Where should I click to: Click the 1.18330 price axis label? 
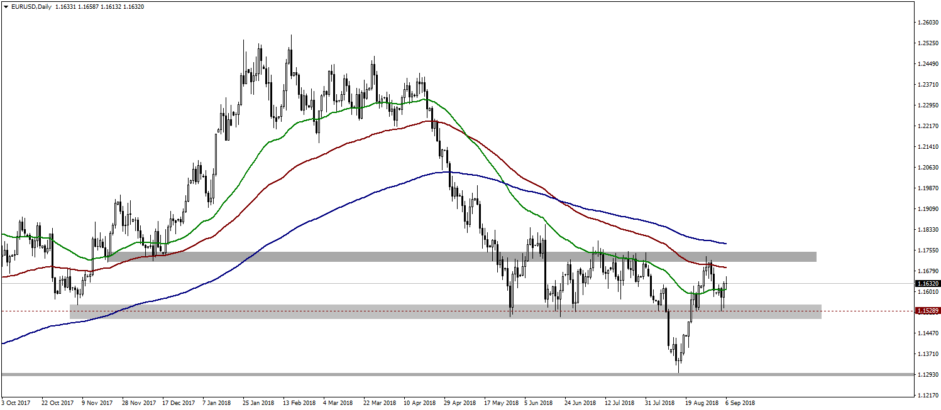coord(928,230)
